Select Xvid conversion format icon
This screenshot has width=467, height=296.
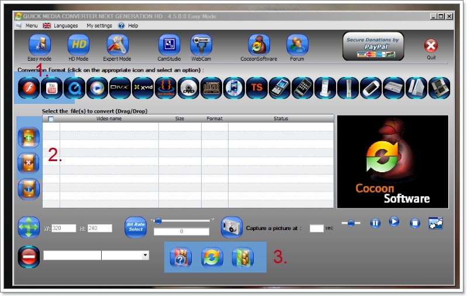pyautogui.click(x=143, y=88)
